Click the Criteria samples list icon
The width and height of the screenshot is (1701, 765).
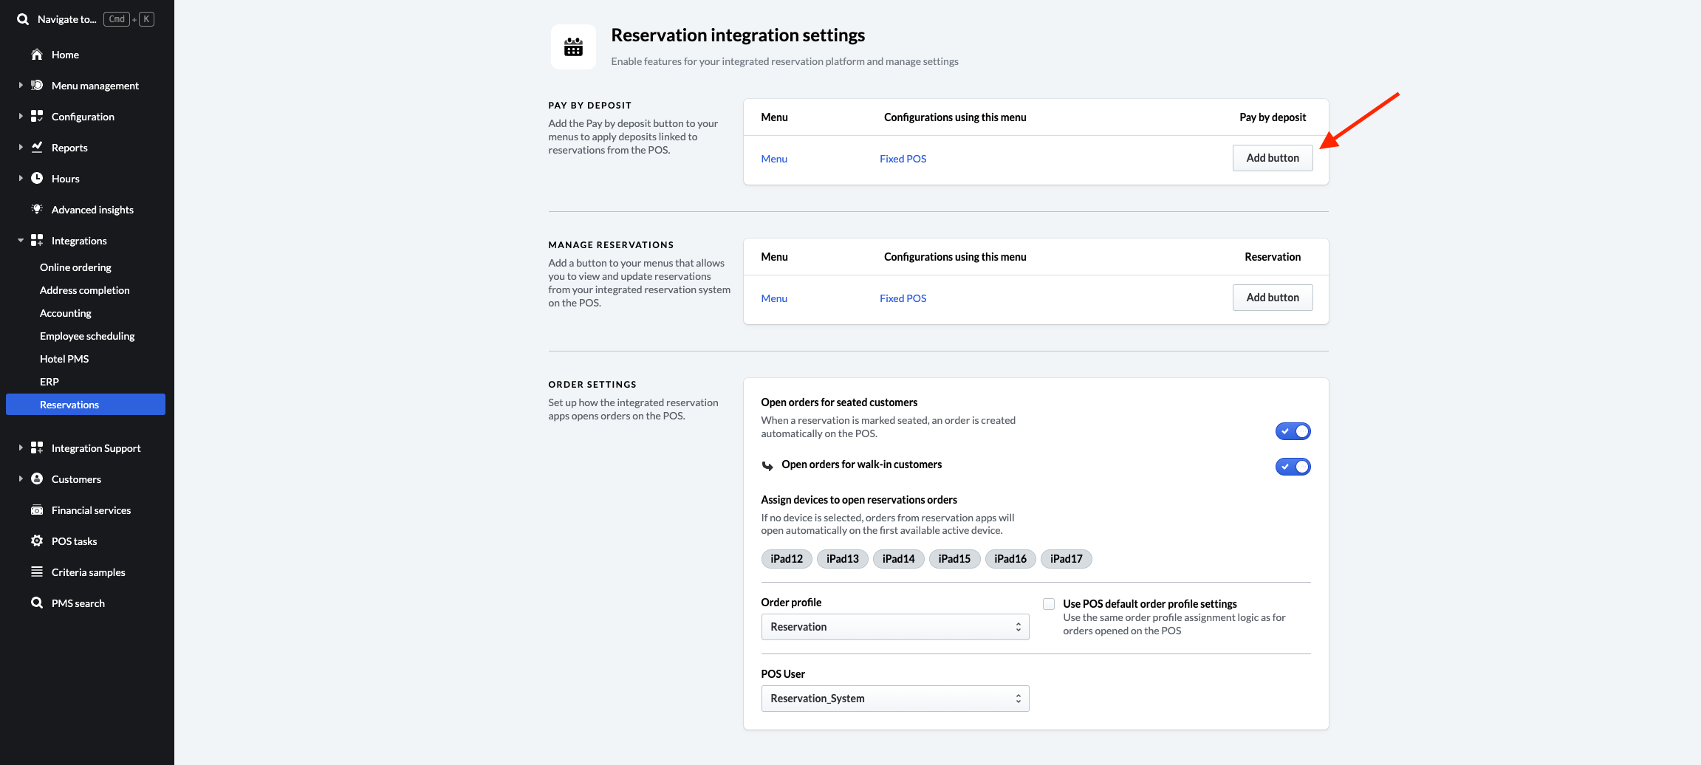[37, 572]
